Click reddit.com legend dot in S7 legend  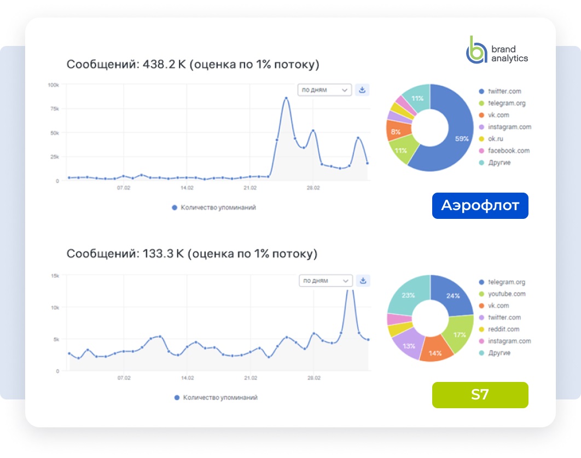click(x=481, y=329)
